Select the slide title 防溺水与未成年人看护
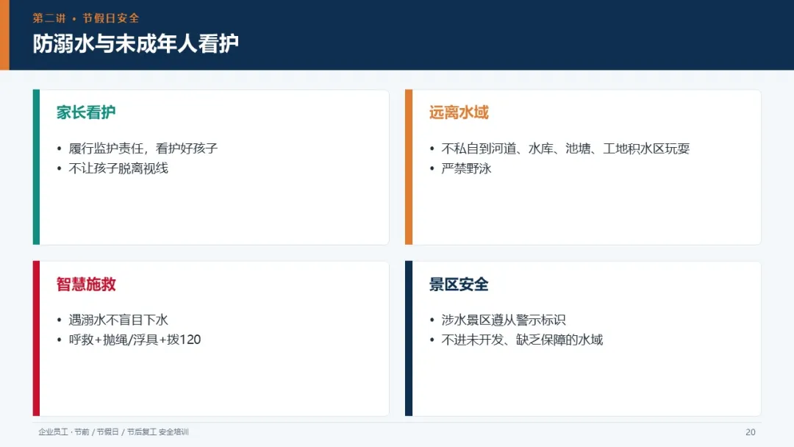The height and width of the screenshot is (447, 794). pyautogui.click(x=136, y=43)
